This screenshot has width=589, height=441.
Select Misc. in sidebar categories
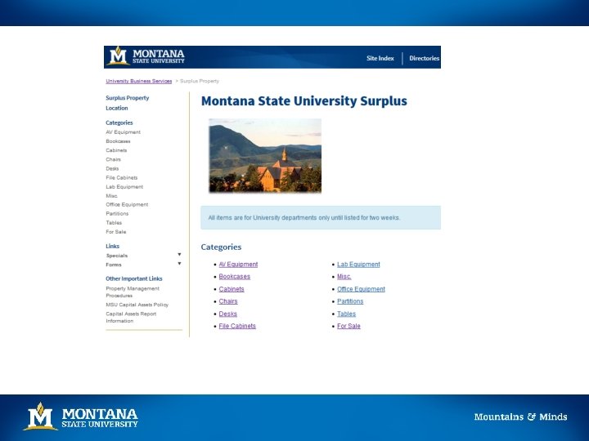tap(111, 196)
